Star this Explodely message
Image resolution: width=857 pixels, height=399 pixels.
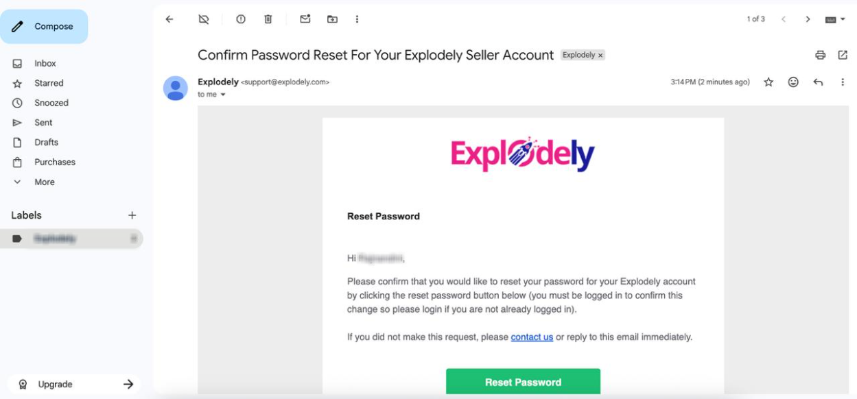pyautogui.click(x=768, y=82)
